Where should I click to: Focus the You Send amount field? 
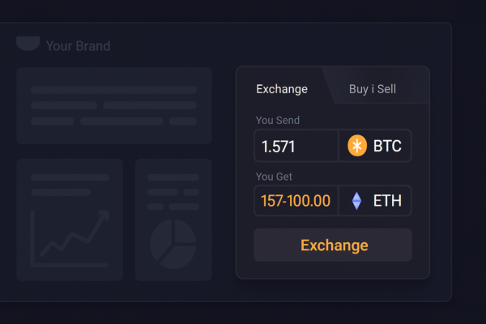click(x=296, y=147)
